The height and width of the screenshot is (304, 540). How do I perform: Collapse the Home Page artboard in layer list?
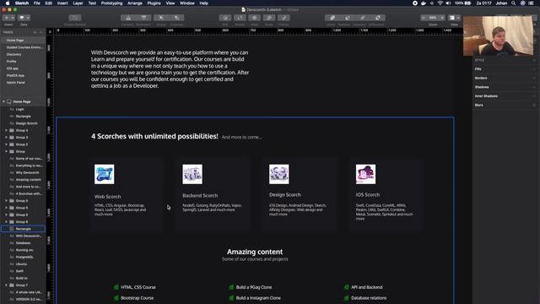coord(3,101)
